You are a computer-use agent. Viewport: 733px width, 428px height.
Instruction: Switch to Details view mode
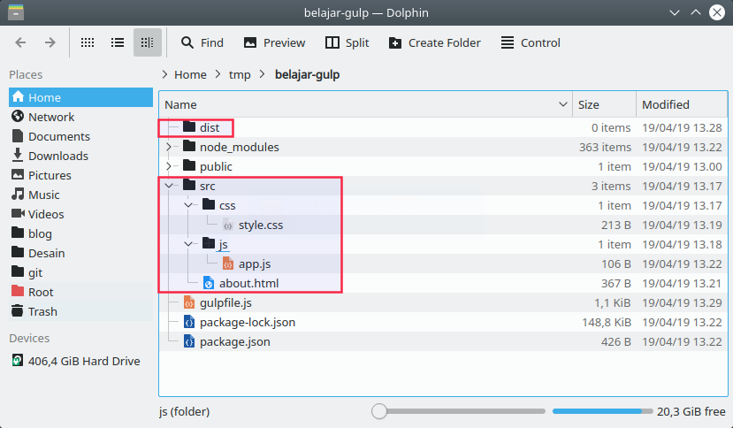[148, 42]
